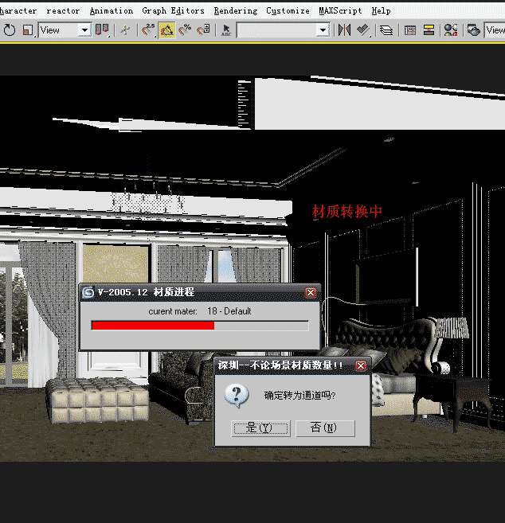This screenshot has width=505, height=523.
Task: Open the Schematic View icon
Action: [x=429, y=30]
